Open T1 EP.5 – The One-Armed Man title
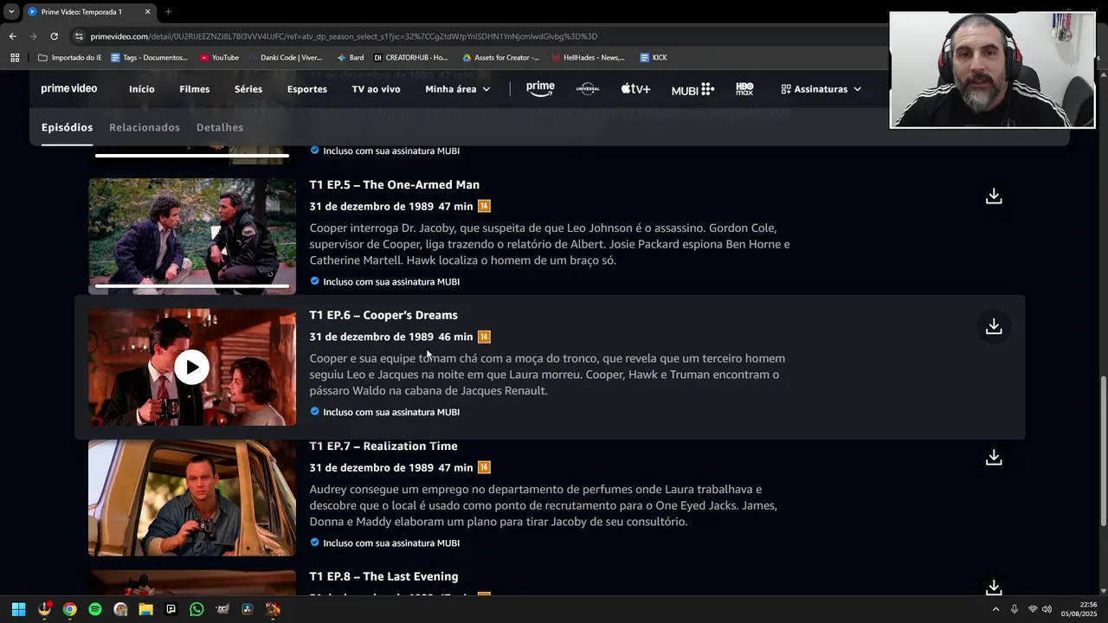 pyautogui.click(x=395, y=184)
